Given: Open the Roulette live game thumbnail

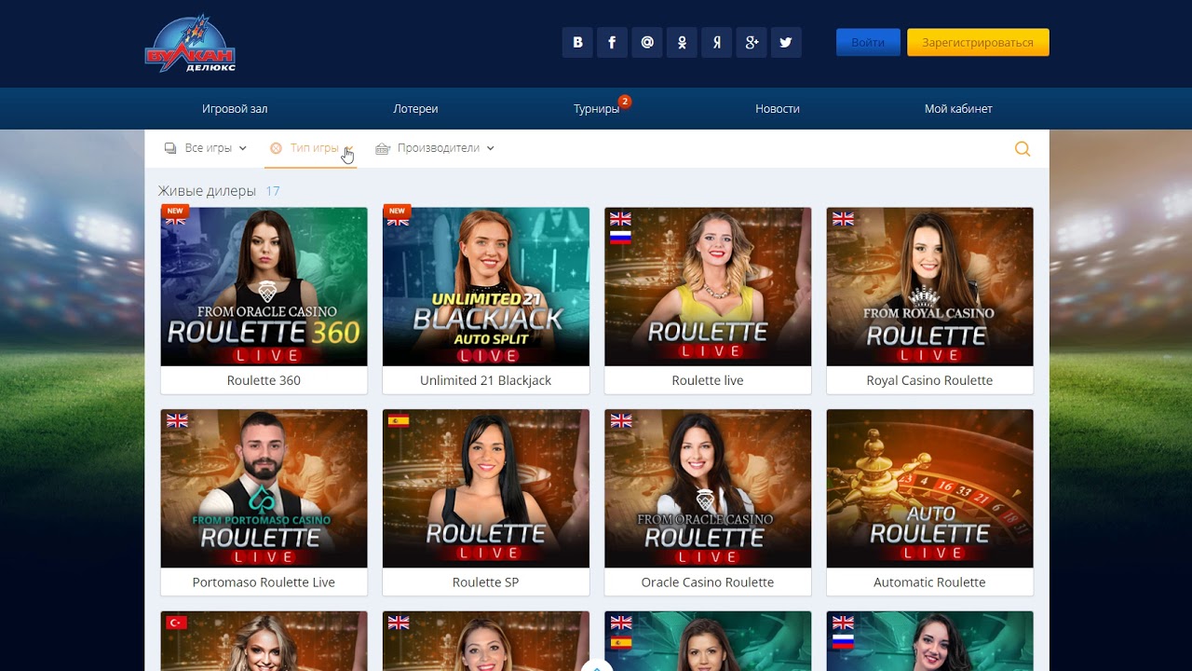Looking at the screenshot, I should point(708,286).
